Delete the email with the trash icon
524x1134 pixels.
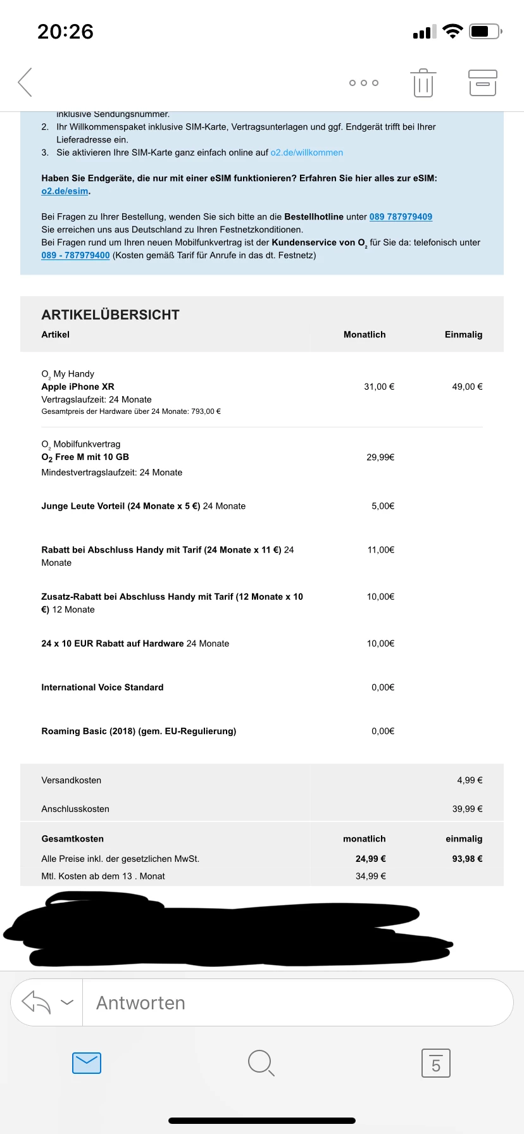423,83
